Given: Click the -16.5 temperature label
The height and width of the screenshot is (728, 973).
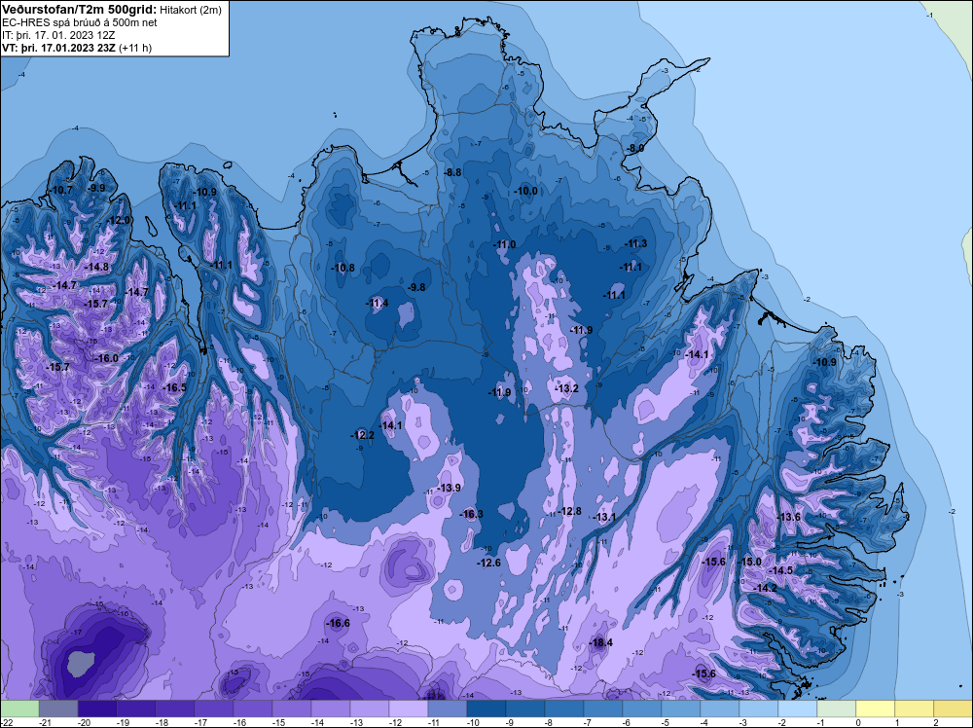Looking at the screenshot, I should tap(174, 387).
